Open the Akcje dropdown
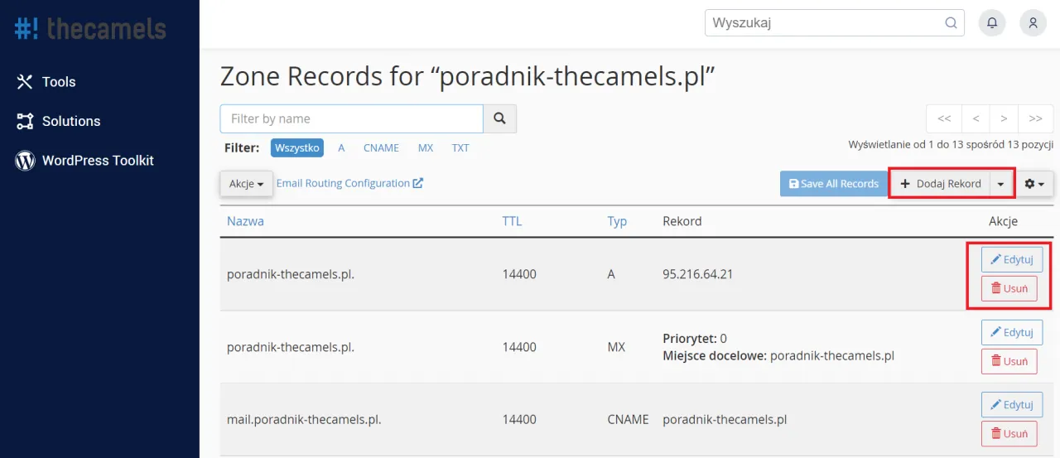Screen dimensions: 1060x458 click(x=246, y=184)
